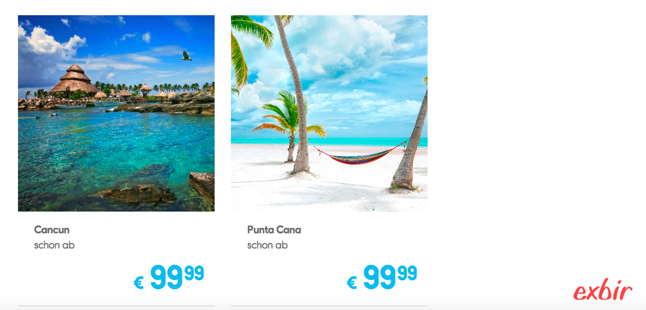Screen dimensions: 646x310
Task: Click the Cancun €99.99 price
Action: pos(169,277)
